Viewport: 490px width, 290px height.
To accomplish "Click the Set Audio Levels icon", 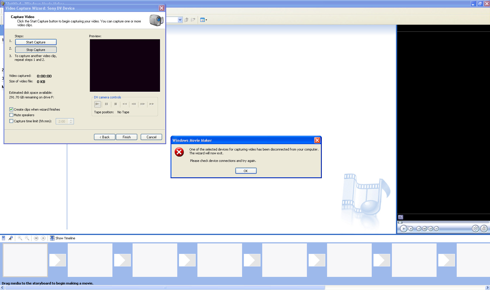I will coord(4,238).
